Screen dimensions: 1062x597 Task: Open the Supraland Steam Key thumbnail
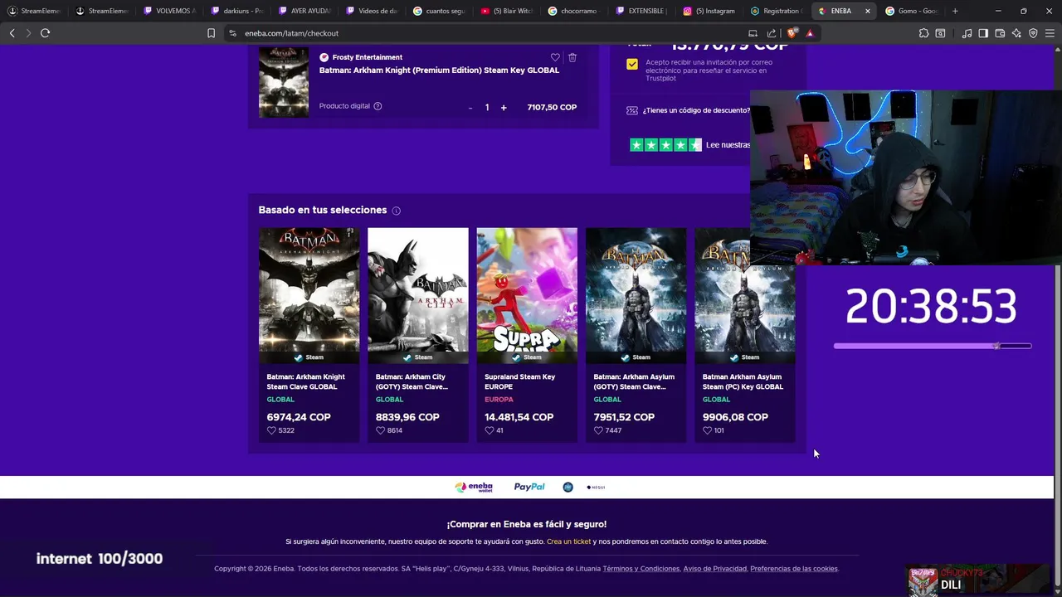coord(527,295)
